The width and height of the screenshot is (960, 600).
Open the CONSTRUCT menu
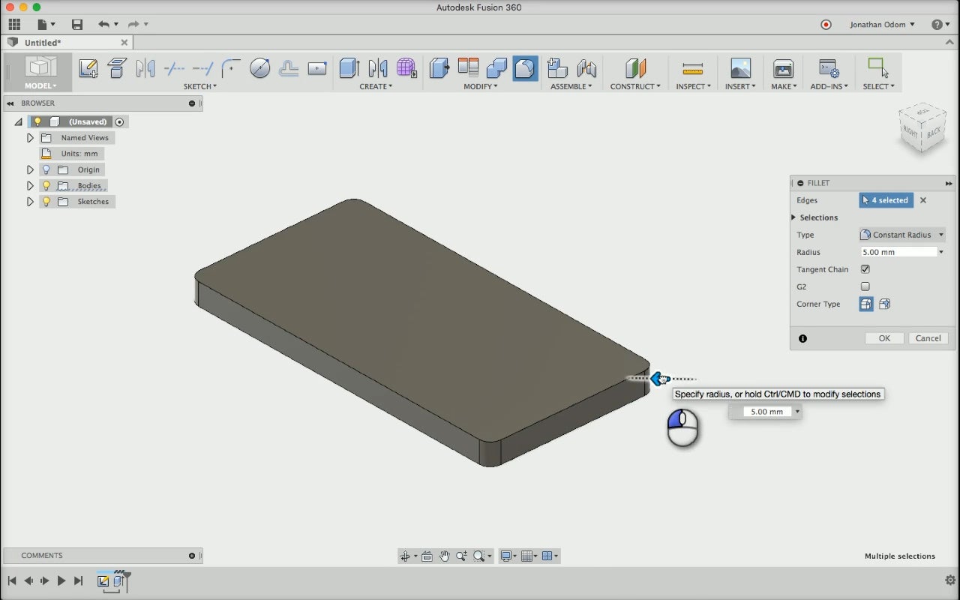click(x=634, y=86)
